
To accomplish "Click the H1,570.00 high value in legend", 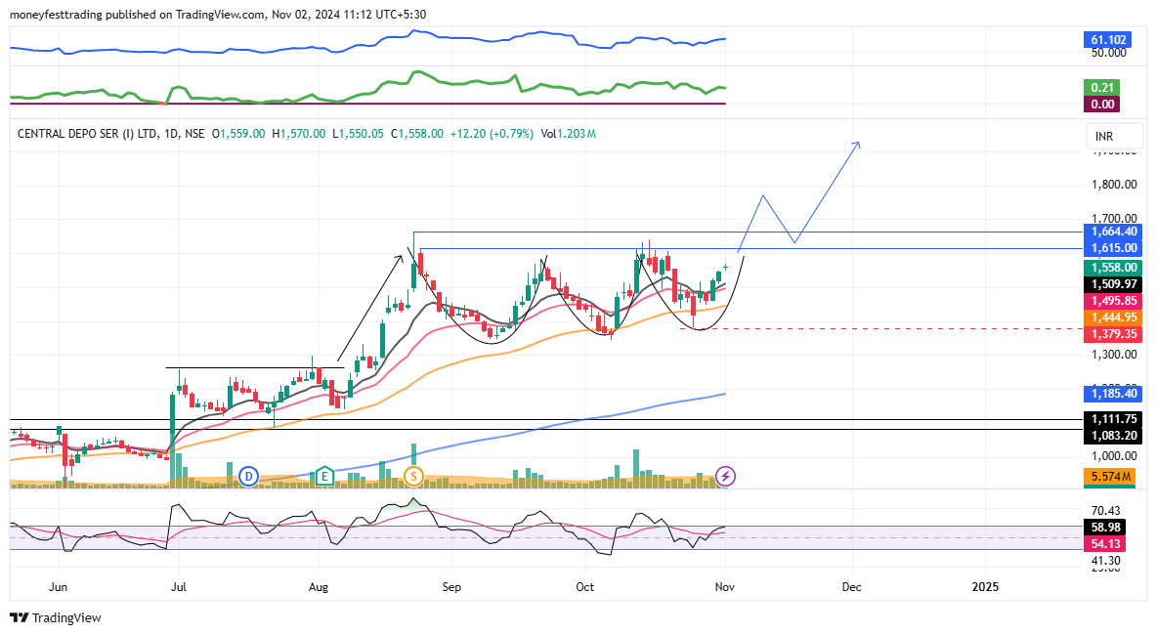I will 298,134.
